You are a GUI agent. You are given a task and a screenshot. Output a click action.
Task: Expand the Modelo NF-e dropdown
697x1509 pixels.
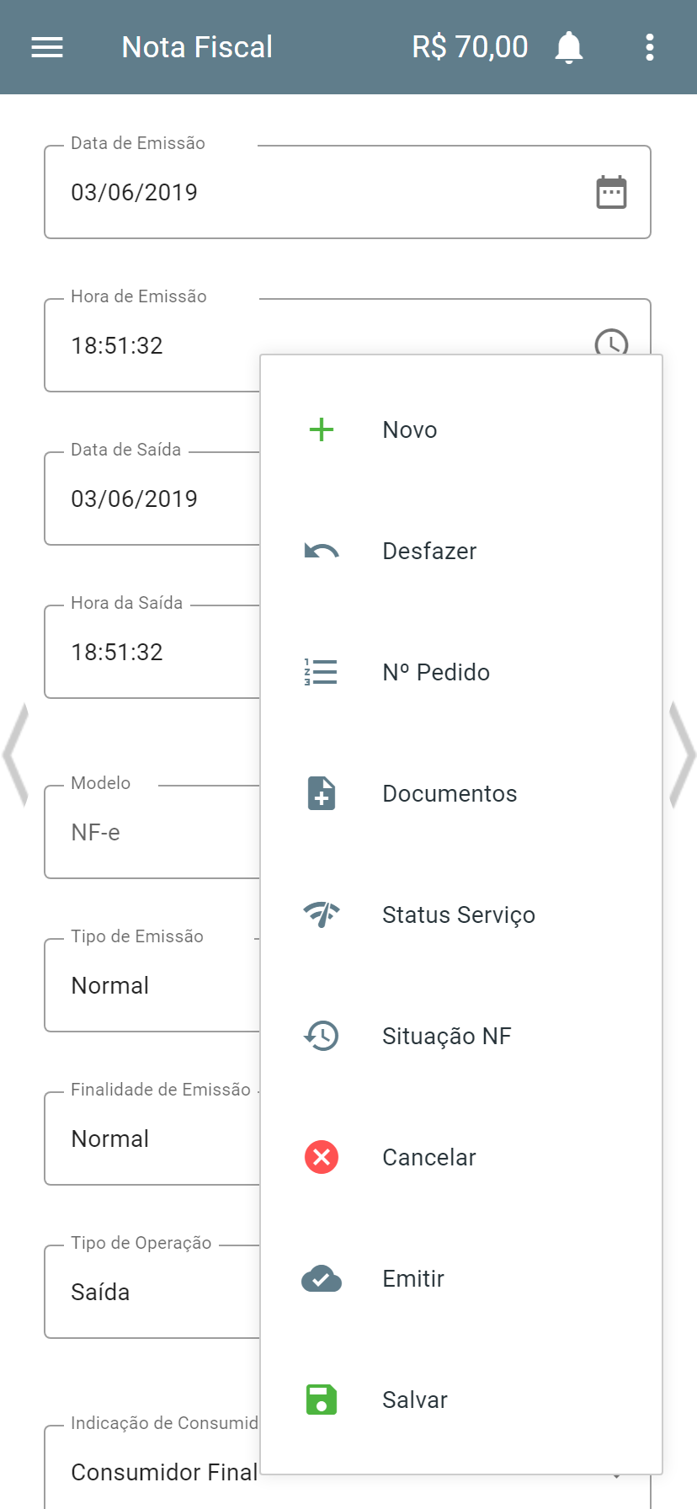click(x=152, y=833)
